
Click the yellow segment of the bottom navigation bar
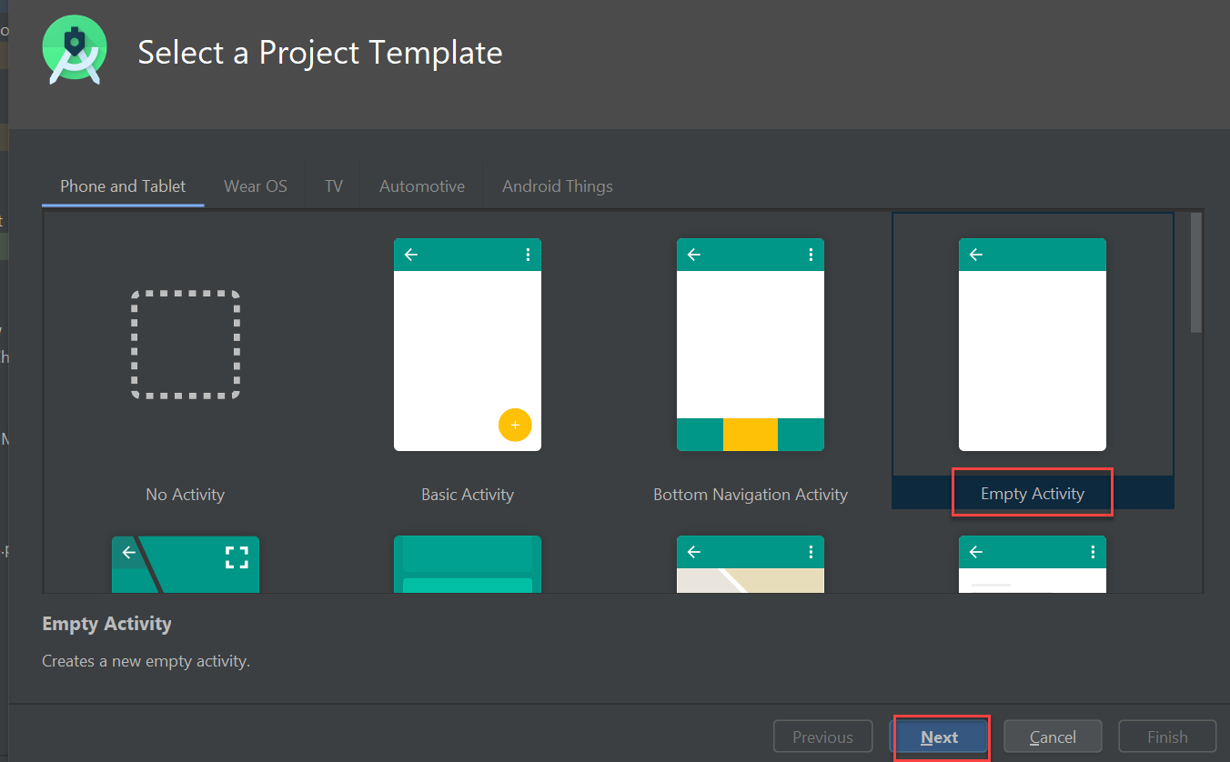click(x=751, y=435)
